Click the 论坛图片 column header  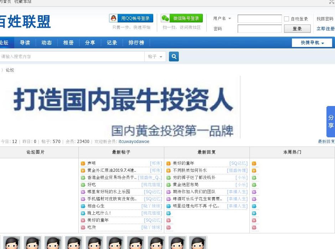(x=36, y=152)
